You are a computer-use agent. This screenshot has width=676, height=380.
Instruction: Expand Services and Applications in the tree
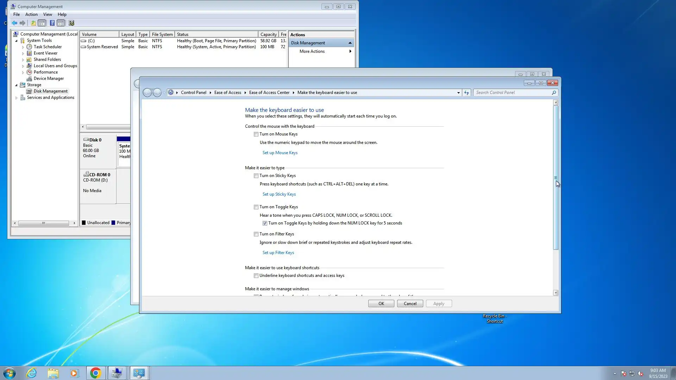(17, 98)
